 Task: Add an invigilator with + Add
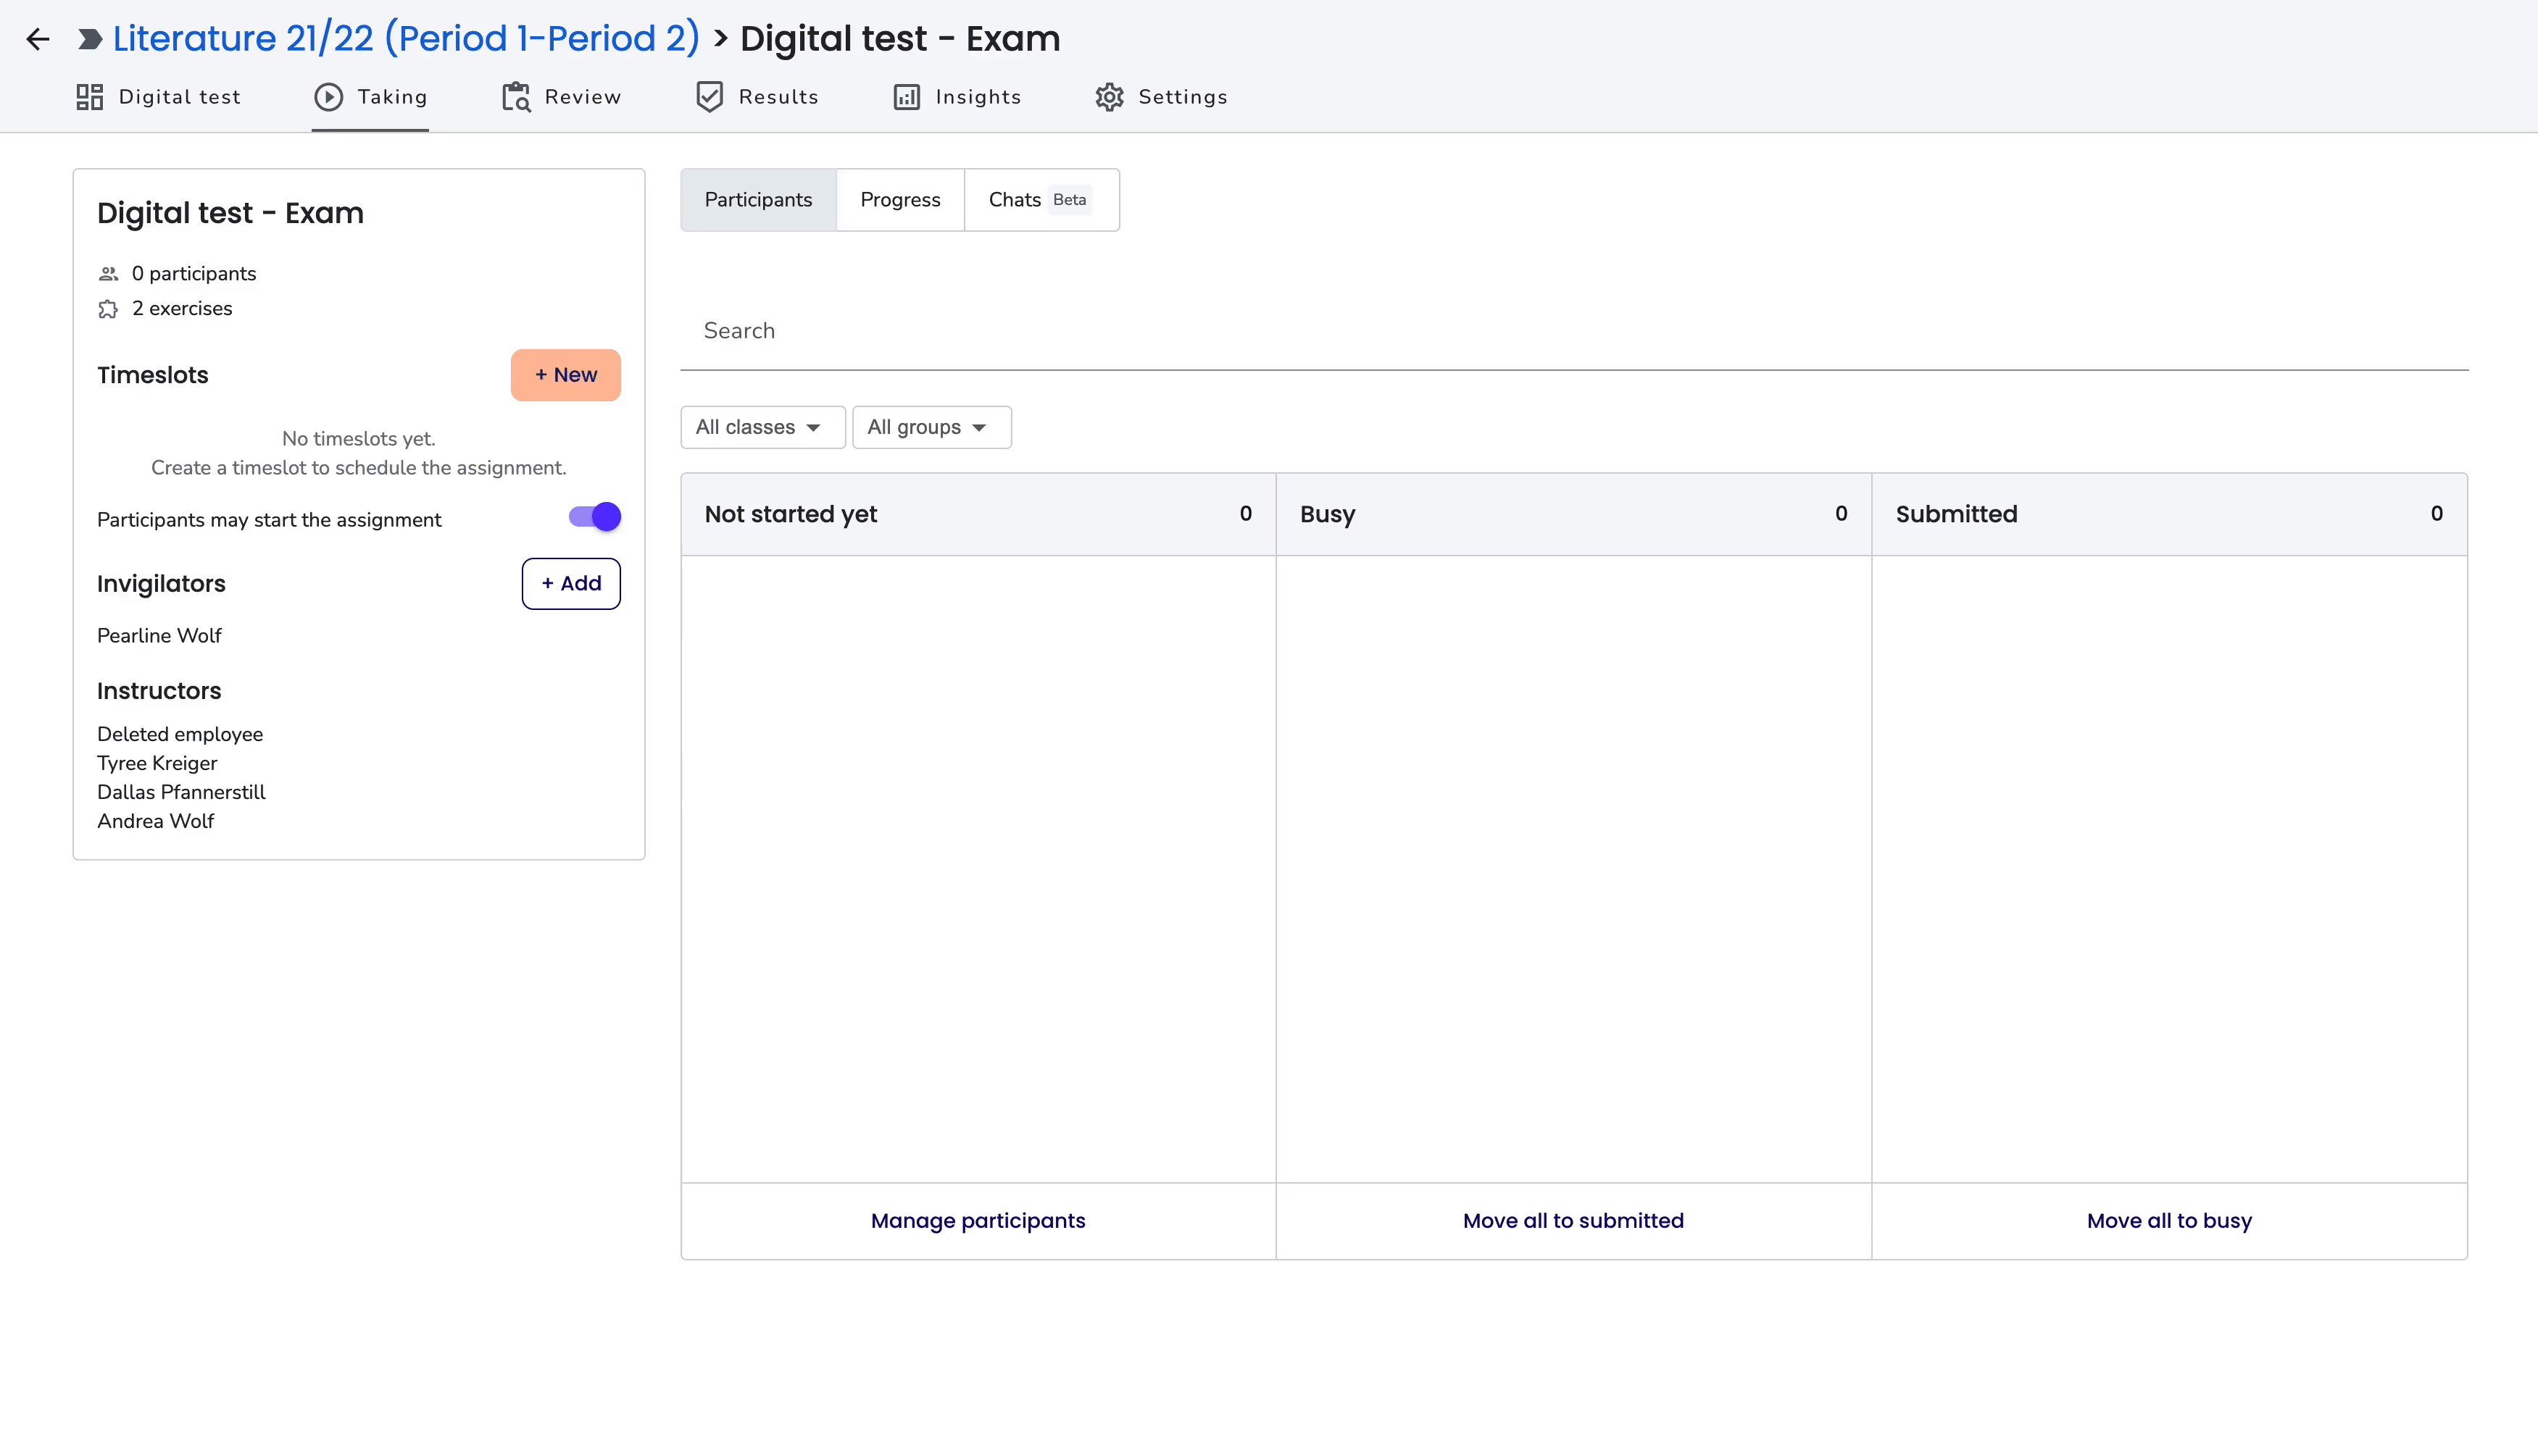point(571,584)
